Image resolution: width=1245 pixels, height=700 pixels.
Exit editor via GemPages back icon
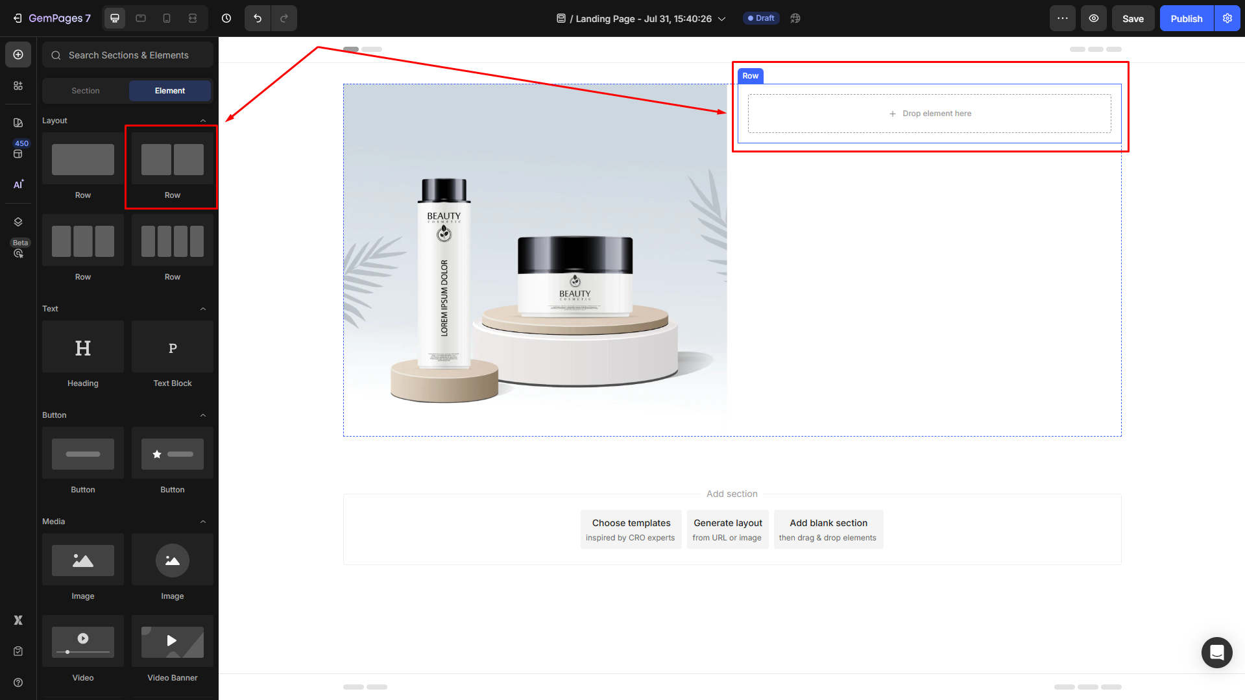click(18, 18)
